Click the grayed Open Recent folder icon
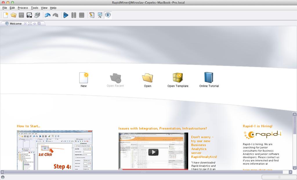This screenshot has height=180, width=297. click(x=115, y=78)
